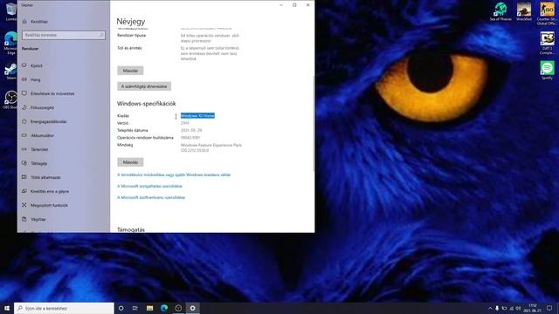Open Counter-Strike Global Offensive shortcut
This screenshot has width=559, height=314.
[547, 14]
